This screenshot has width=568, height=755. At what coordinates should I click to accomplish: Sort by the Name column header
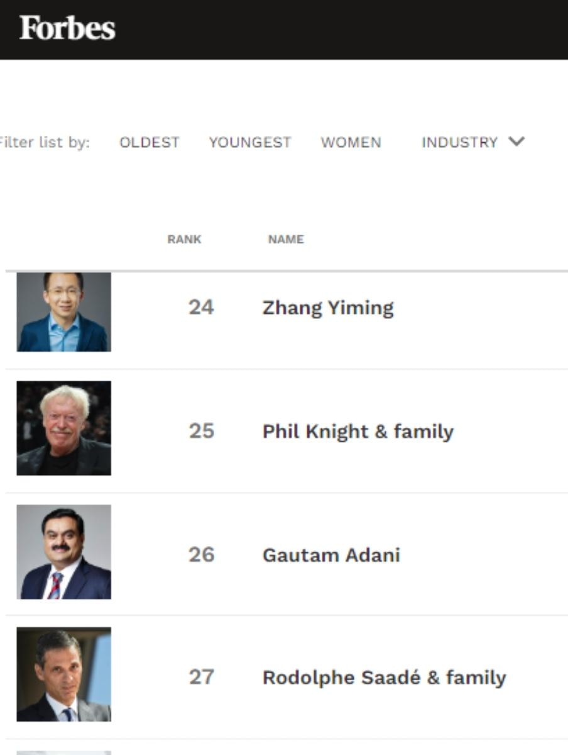(x=286, y=239)
